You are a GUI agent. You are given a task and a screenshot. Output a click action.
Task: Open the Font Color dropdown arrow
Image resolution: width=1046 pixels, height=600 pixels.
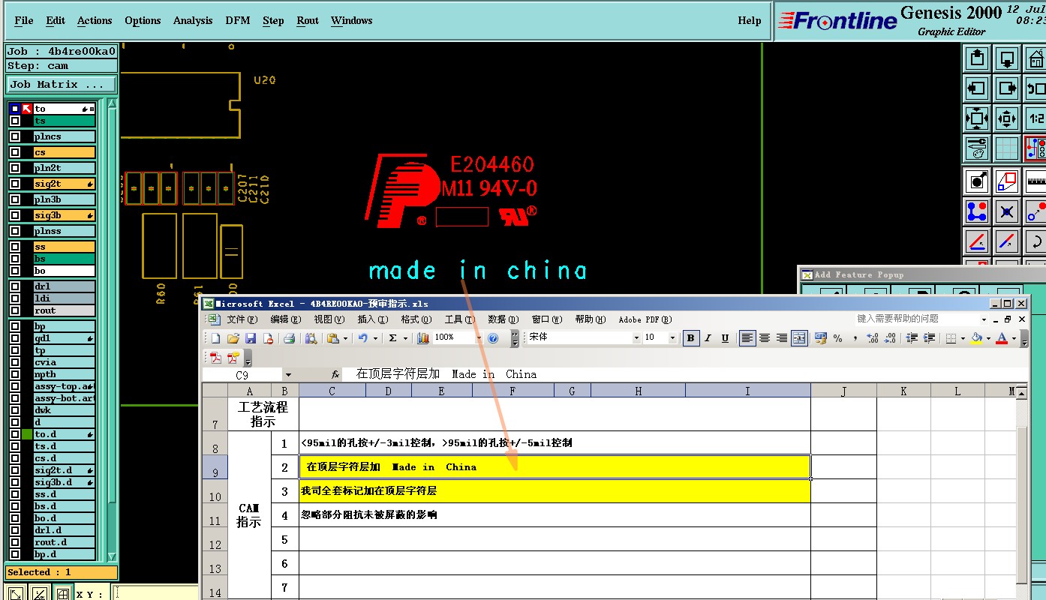click(x=1014, y=338)
